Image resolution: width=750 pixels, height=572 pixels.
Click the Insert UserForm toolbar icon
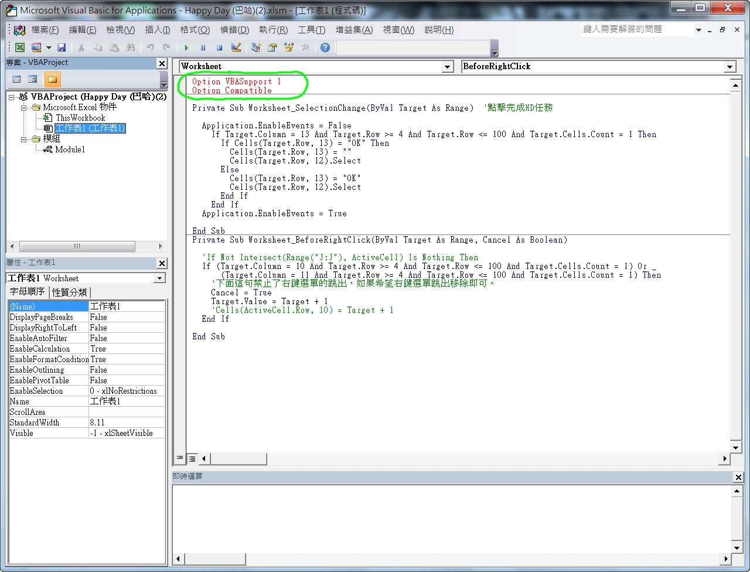point(36,47)
